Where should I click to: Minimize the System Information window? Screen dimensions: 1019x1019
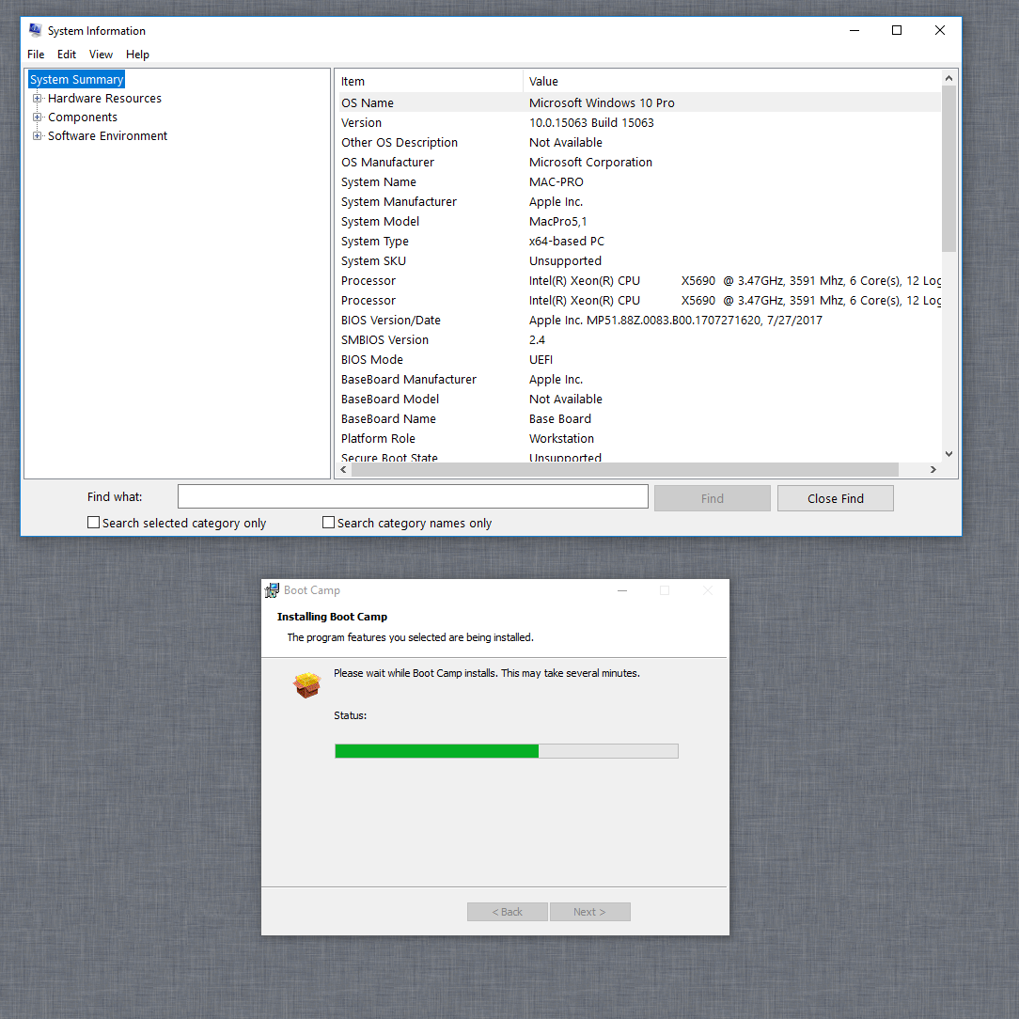coord(854,30)
